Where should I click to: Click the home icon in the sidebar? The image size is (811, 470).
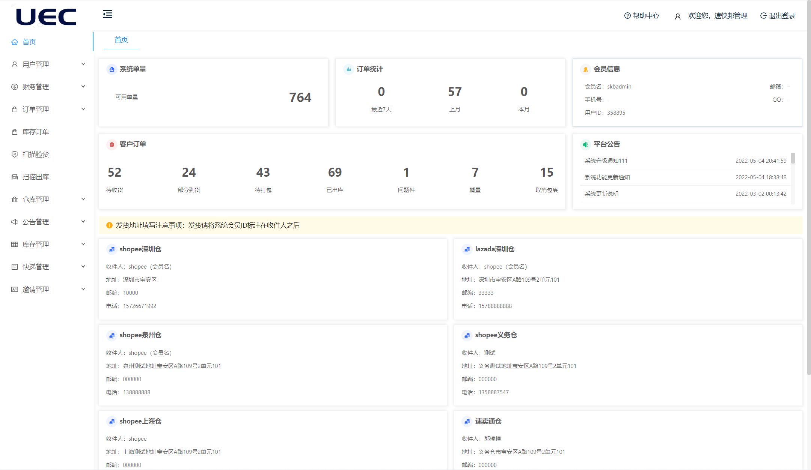click(x=15, y=42)
